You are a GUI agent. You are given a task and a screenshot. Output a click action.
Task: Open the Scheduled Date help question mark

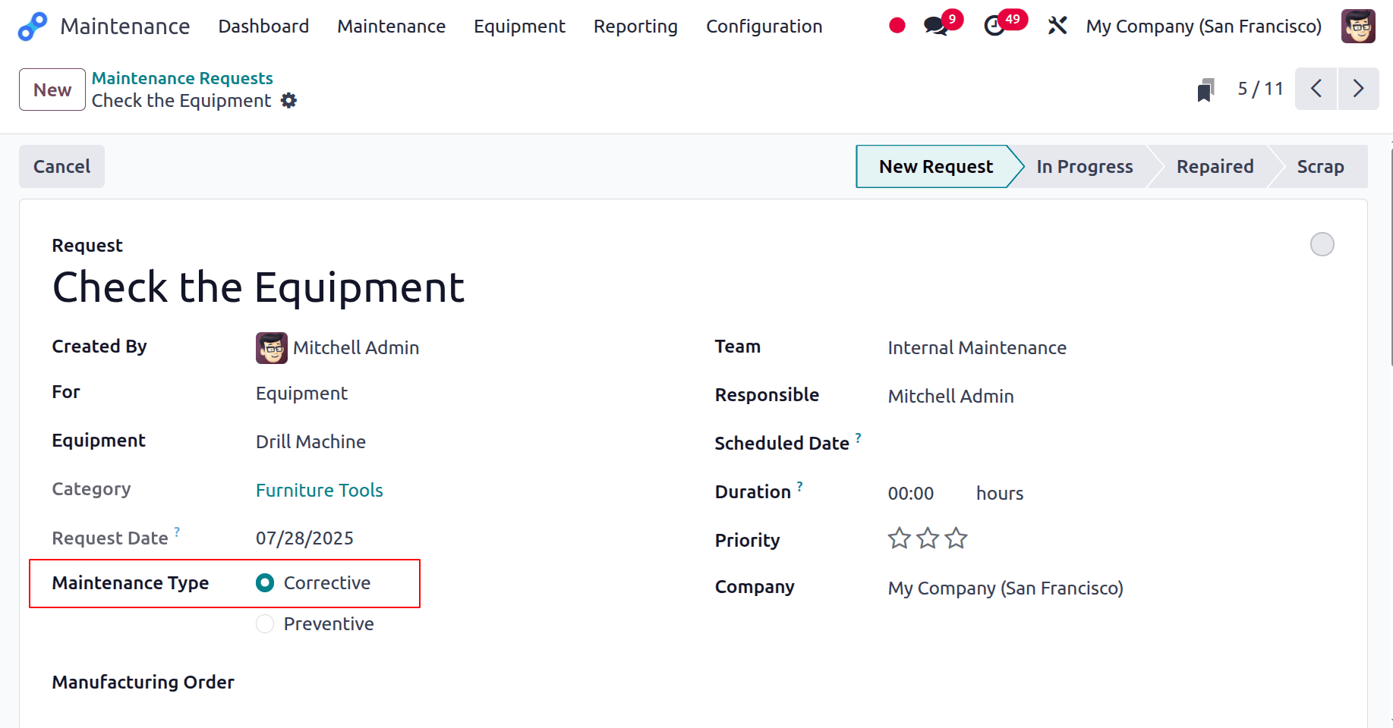click(x=859, y=438)
